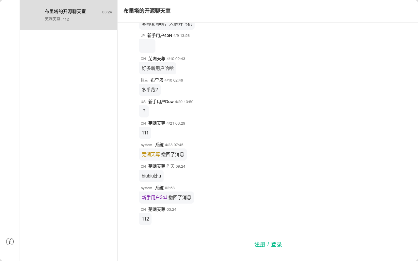Click the preview text 芜湖天尊: 112
This screenshot has height=261, width=418.
[57, 19]
